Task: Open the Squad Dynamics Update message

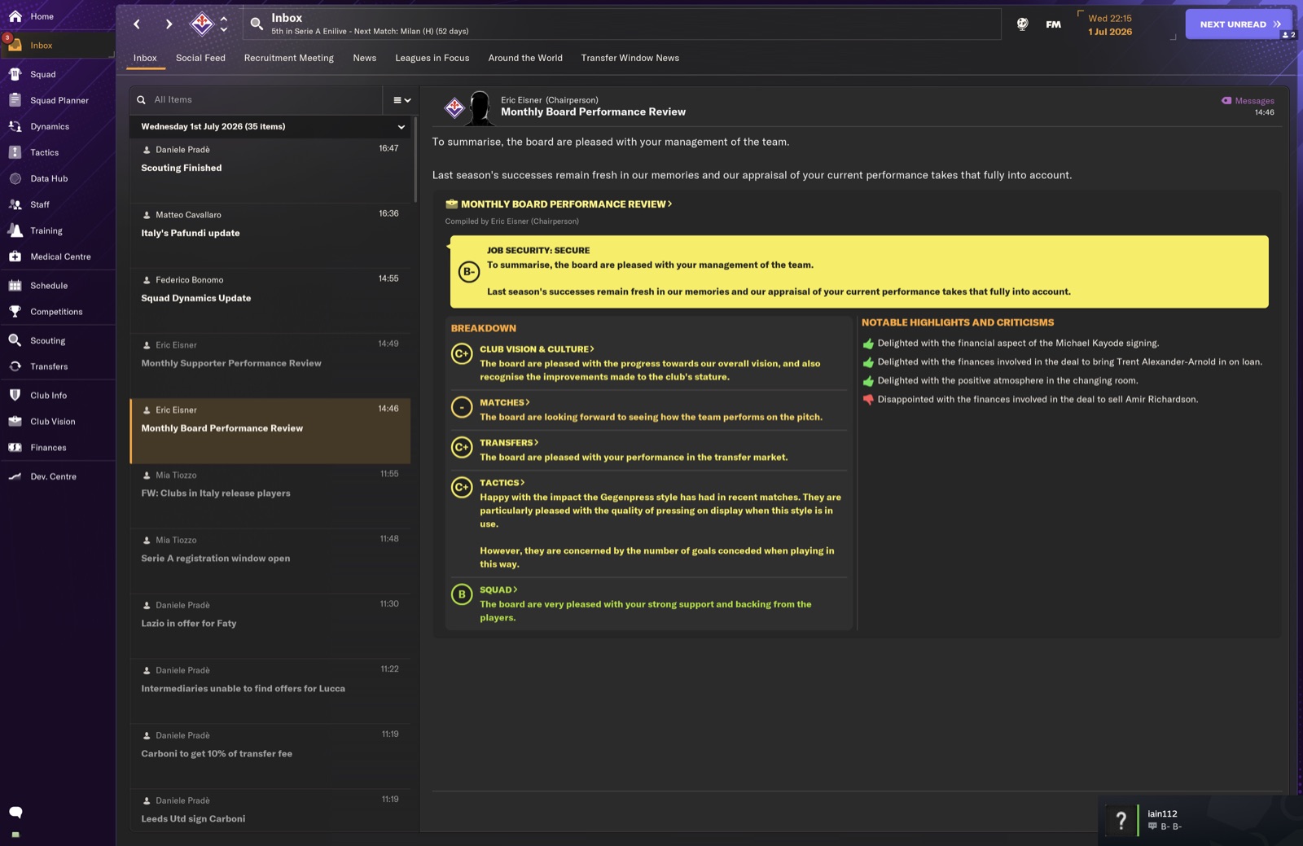Action: [x=270, y=300]
